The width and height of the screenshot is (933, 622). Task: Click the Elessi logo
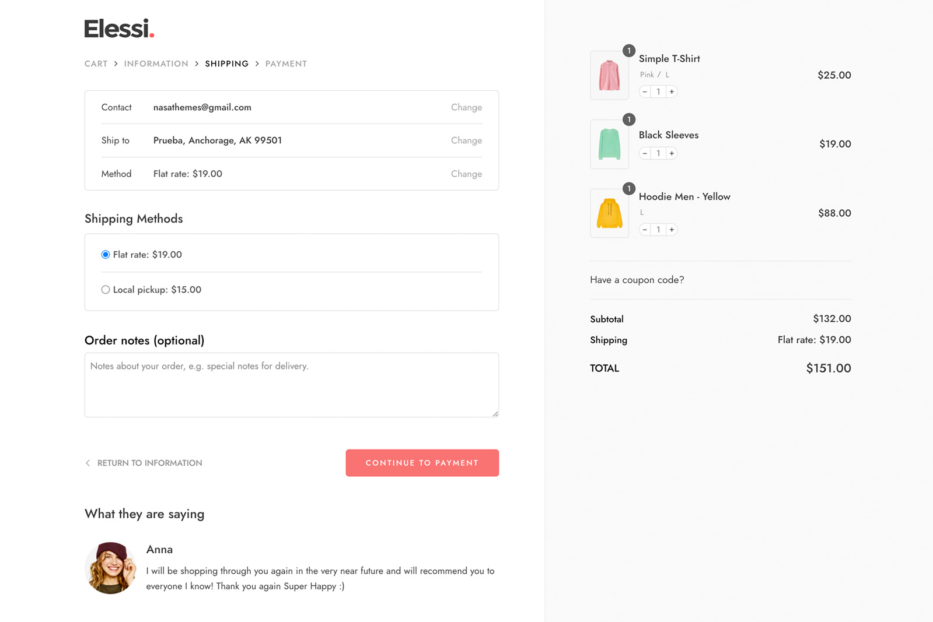(119, 29)
